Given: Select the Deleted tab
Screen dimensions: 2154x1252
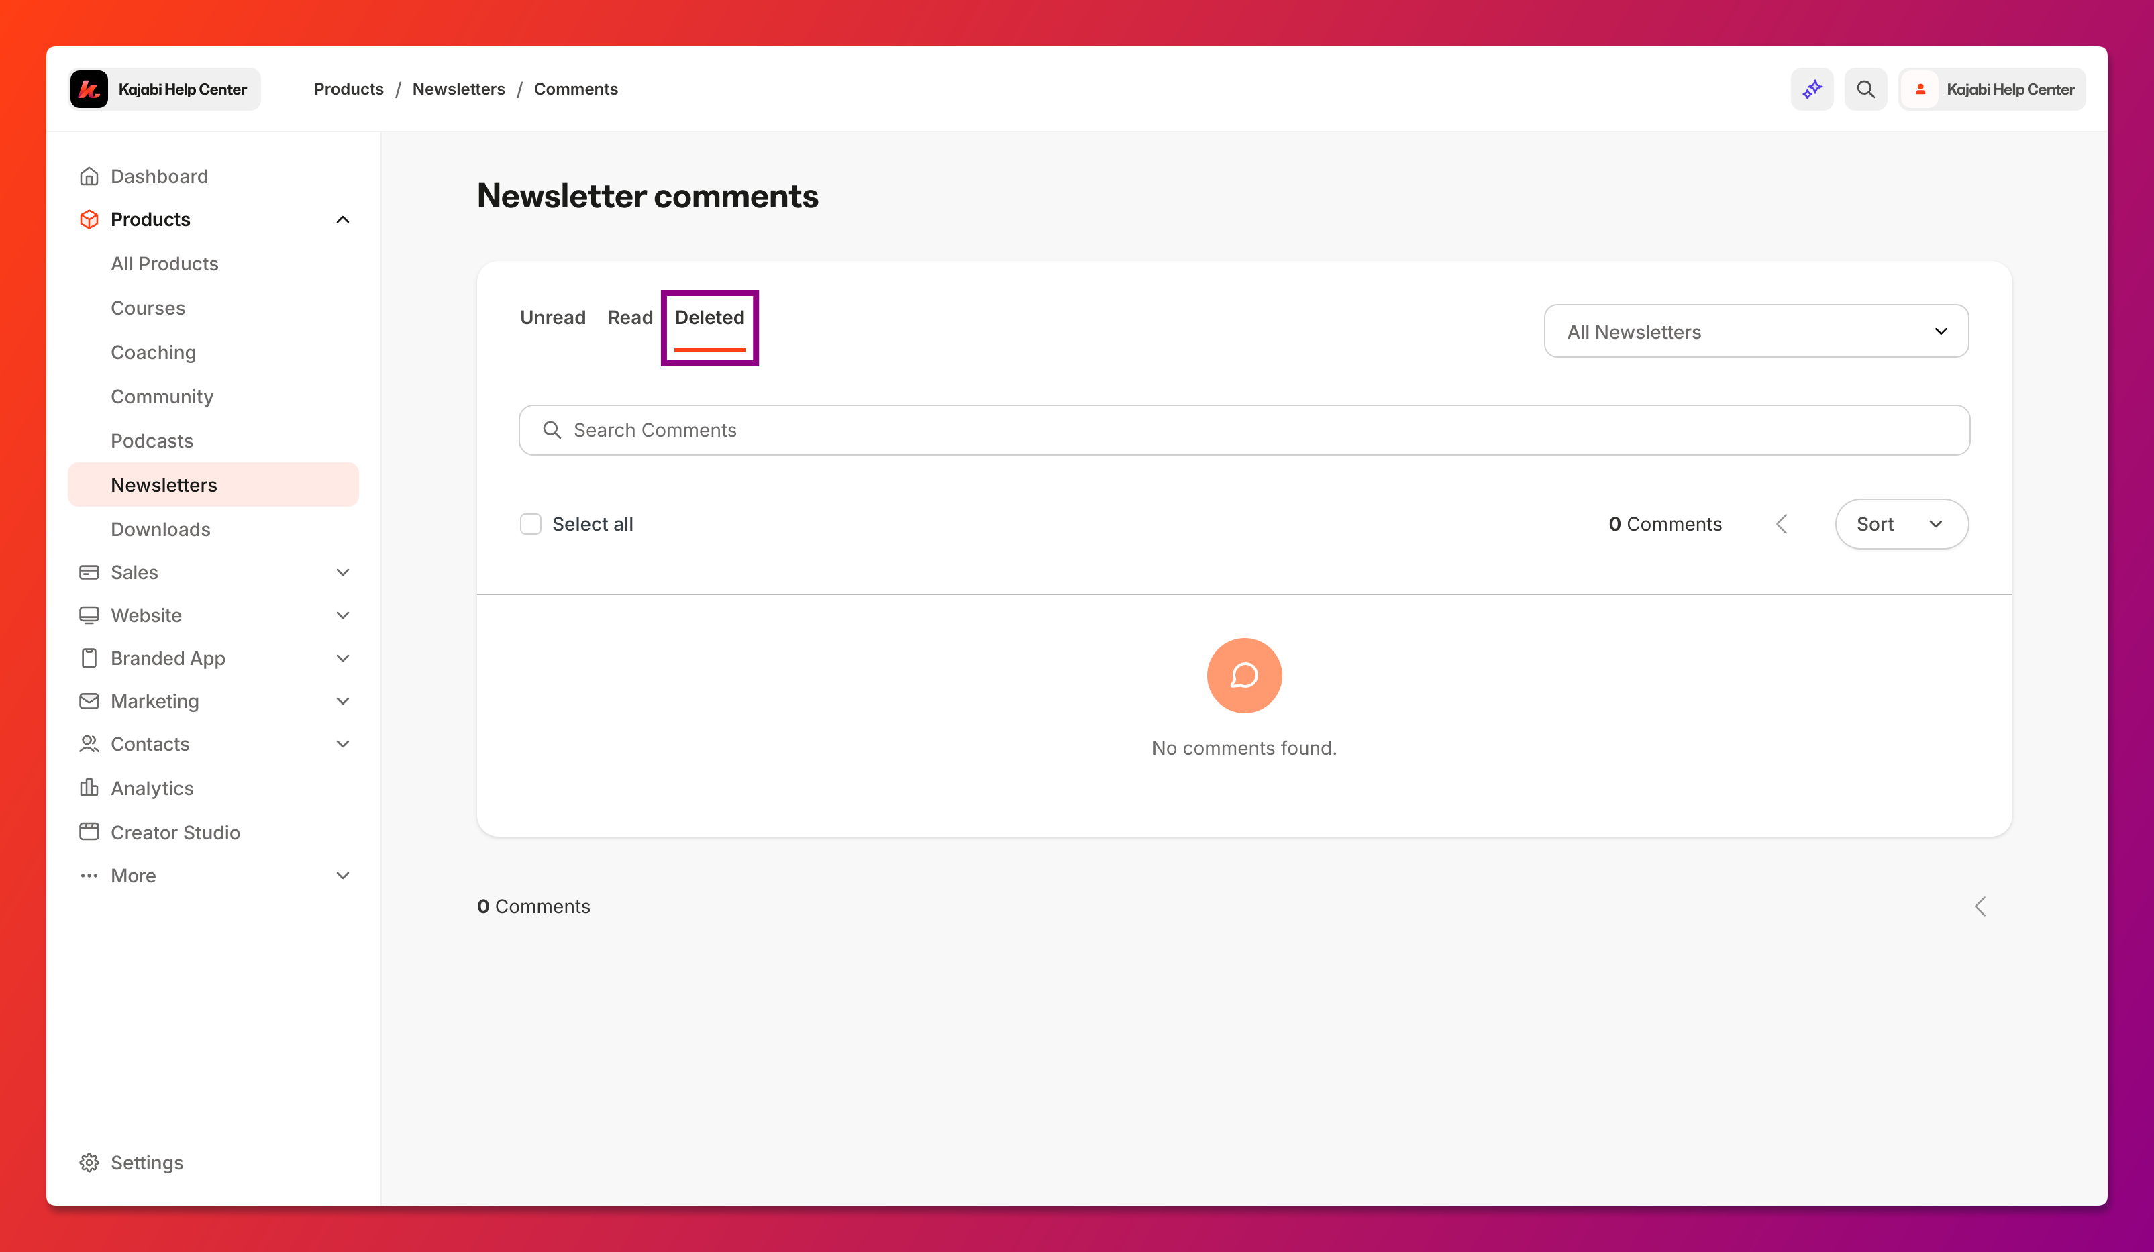Looking at the screenshot, I should [x=709, y=318].
